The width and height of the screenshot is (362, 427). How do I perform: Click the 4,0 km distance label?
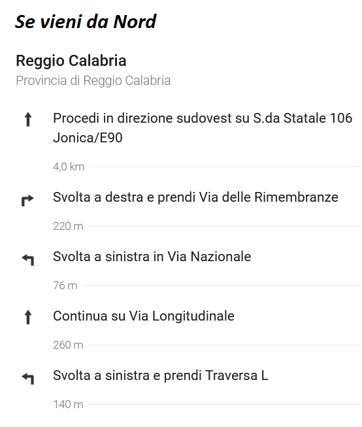(x=69, y=166)
